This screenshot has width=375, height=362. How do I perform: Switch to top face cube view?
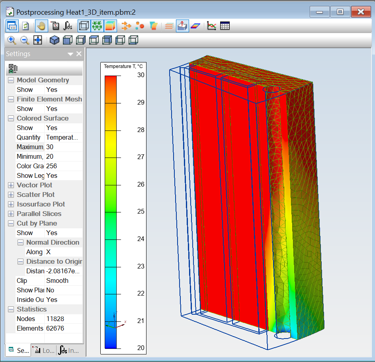pyautogui.click(x=94, y=41)
